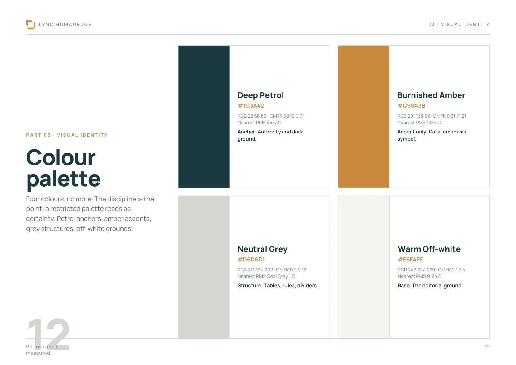Click the 'Four colours, no more' paragraph
The image size is (516, 365).
point(90,214)
